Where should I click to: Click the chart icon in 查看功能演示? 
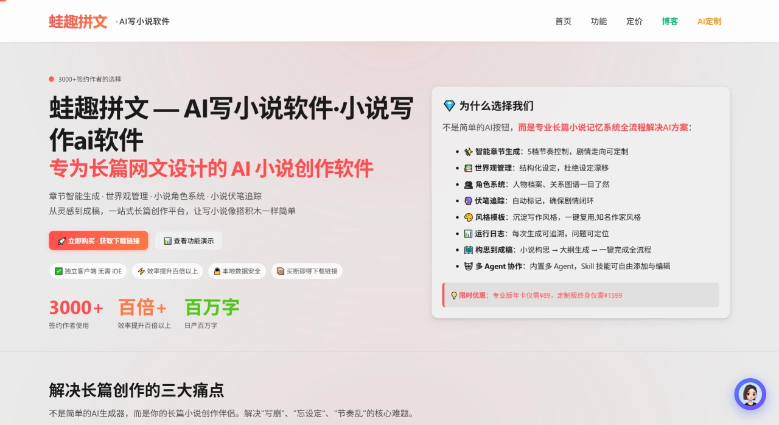pos(167,241)
